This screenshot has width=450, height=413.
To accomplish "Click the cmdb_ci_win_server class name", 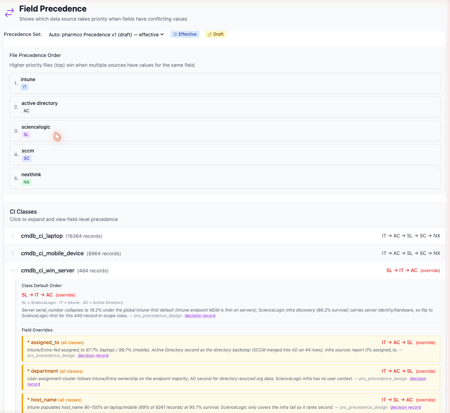I will 48,270.
